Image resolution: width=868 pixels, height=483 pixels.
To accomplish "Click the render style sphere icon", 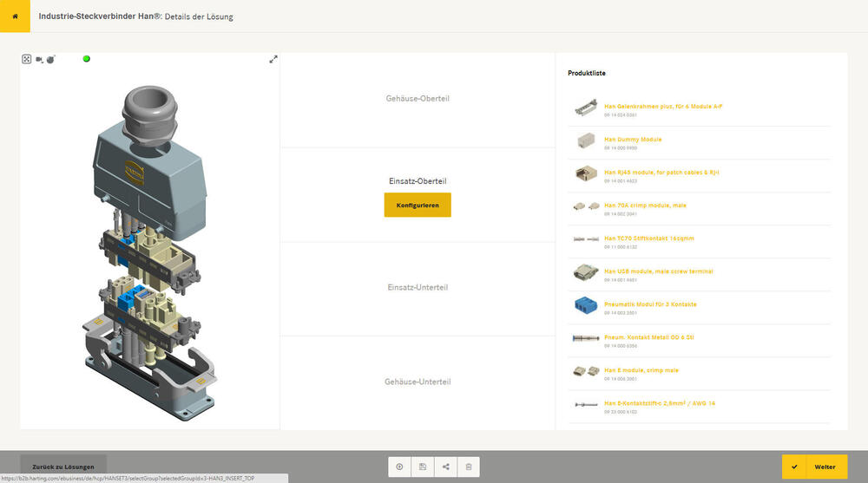I will [51, 59].
